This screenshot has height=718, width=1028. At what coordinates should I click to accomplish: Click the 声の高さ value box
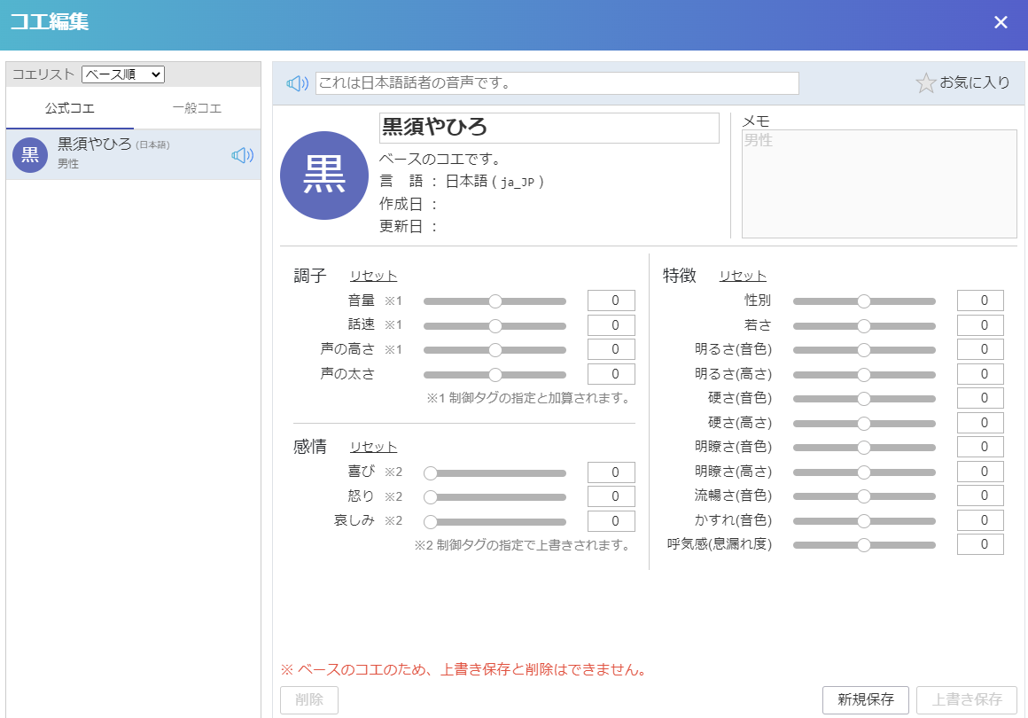[x=611, y=349]
